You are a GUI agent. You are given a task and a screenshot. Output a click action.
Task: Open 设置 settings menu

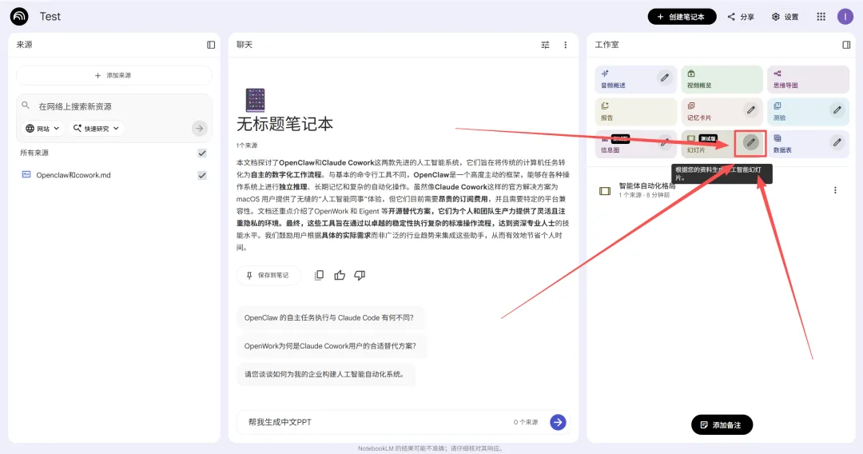tap(785, 17)
